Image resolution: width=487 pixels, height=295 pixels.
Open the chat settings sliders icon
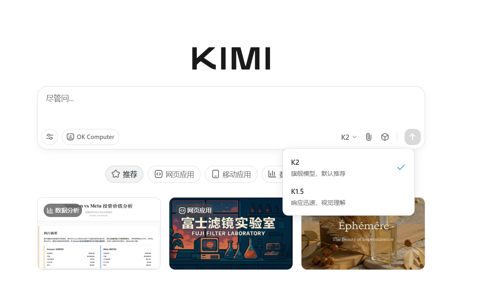[x=49, y=137]
